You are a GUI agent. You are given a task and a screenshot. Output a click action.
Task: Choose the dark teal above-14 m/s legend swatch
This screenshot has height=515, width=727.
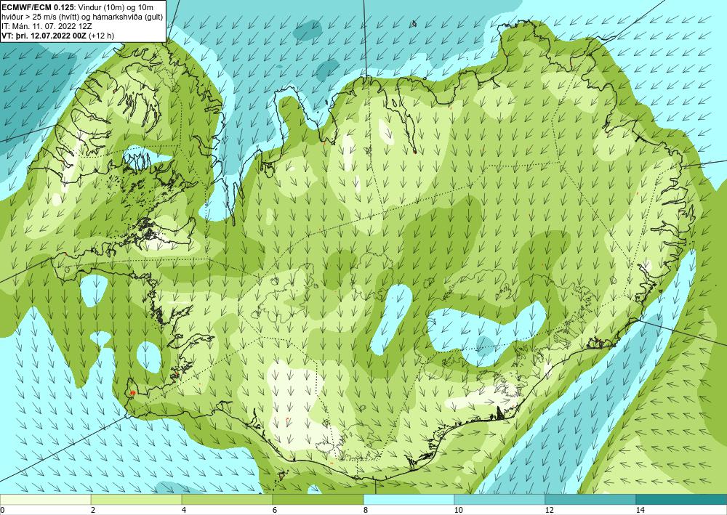[682, 500]
